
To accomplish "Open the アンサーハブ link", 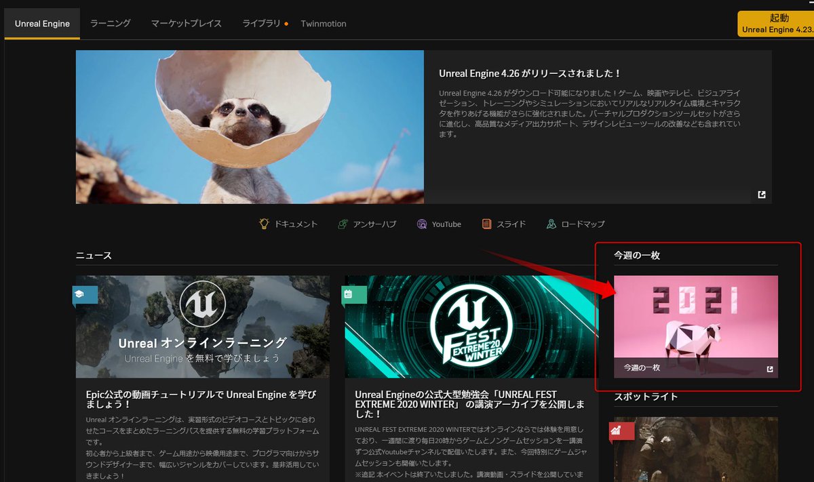I will click(x=374, y=224).
